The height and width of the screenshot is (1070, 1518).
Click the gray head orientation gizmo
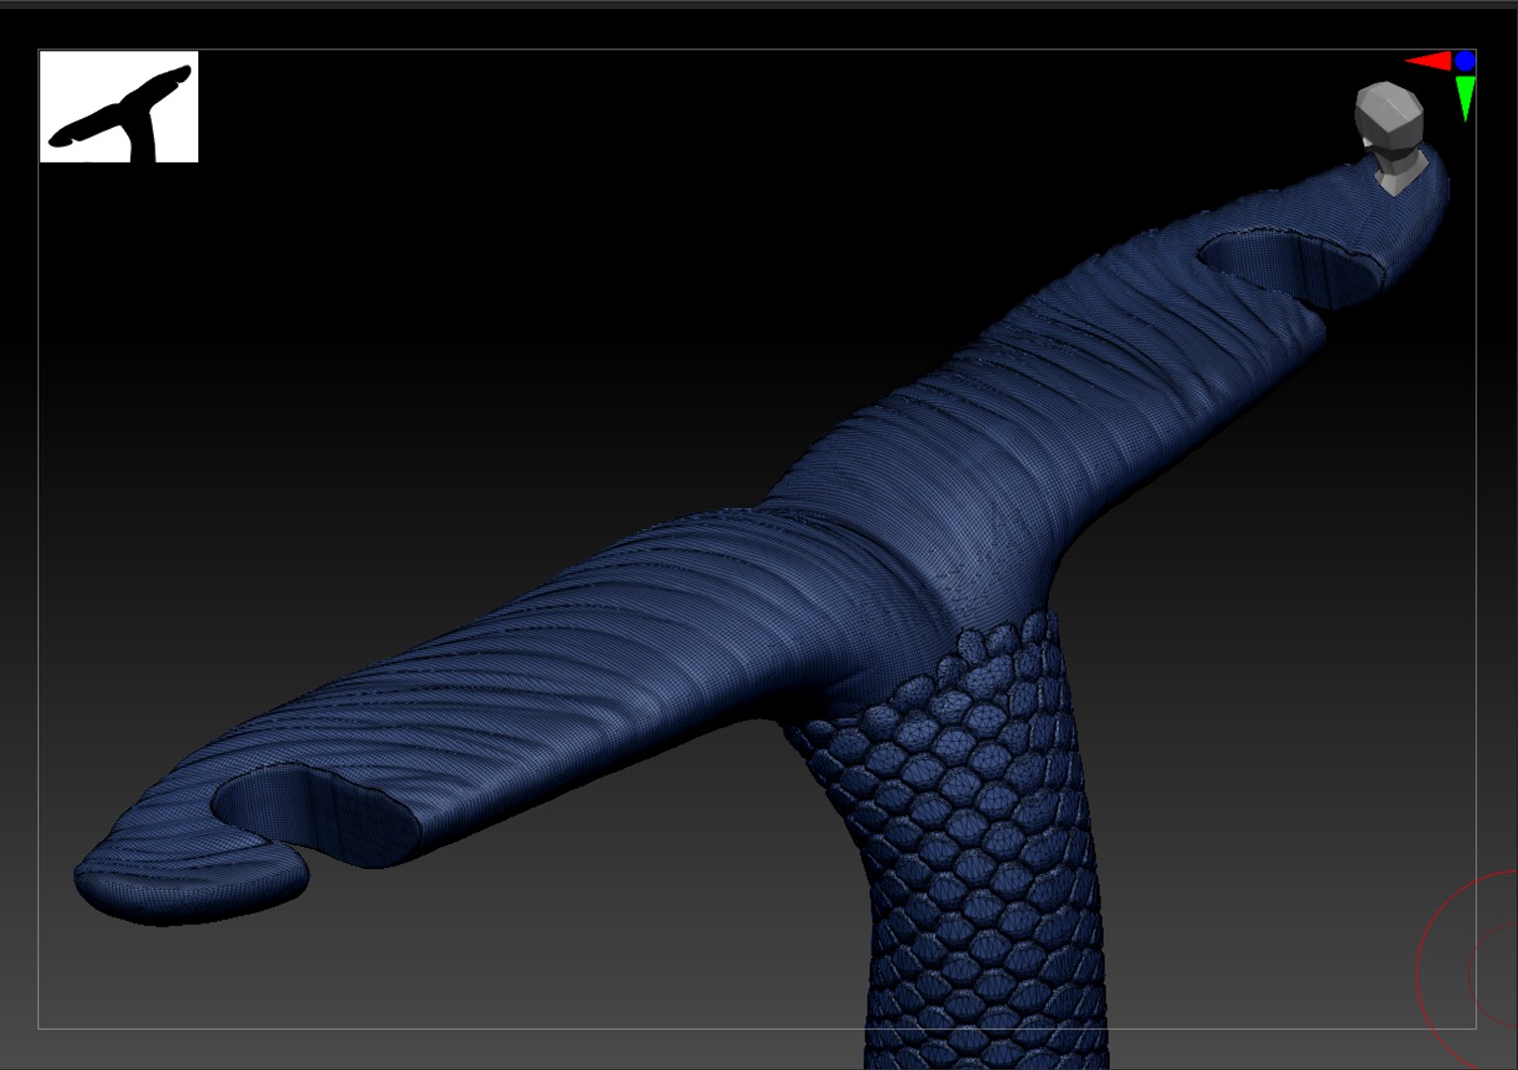click(x=1391, y=137)
